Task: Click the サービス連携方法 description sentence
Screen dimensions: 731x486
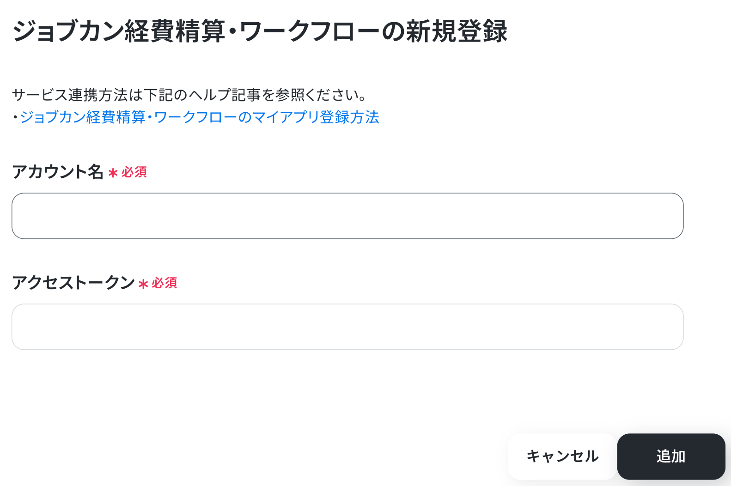Action: tap(189, 95)
